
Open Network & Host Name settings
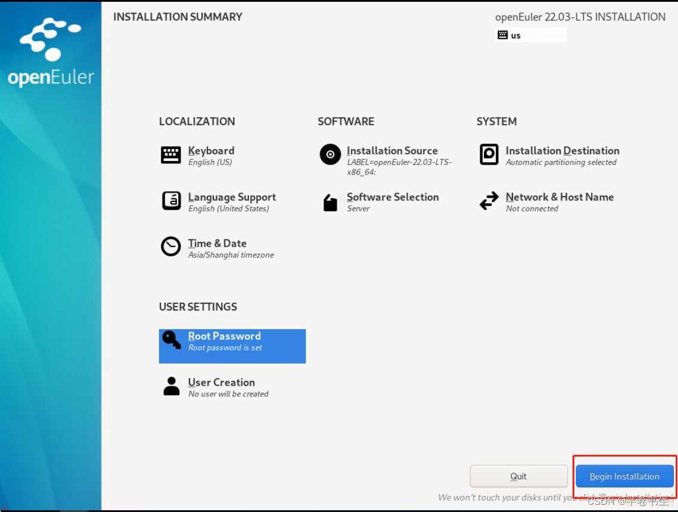tap(559, 197)
